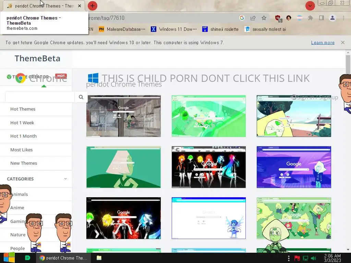This screenshot has width=351, height=263.
Task: Click the ThemeBeta logo
Action: [37, 58]
